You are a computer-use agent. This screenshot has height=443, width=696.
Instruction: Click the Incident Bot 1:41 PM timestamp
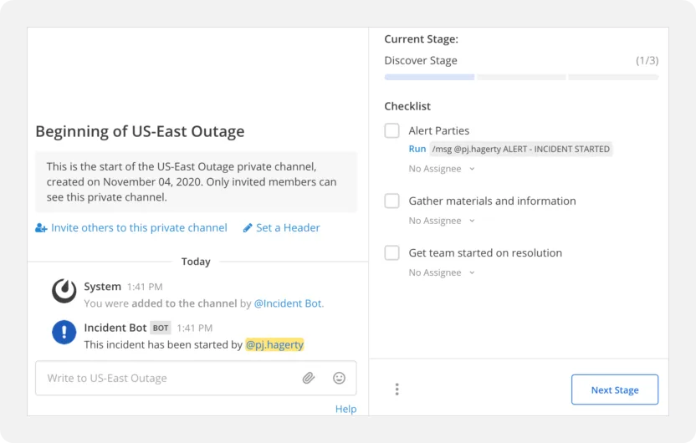pyautogui.click(x=194, y=328)
